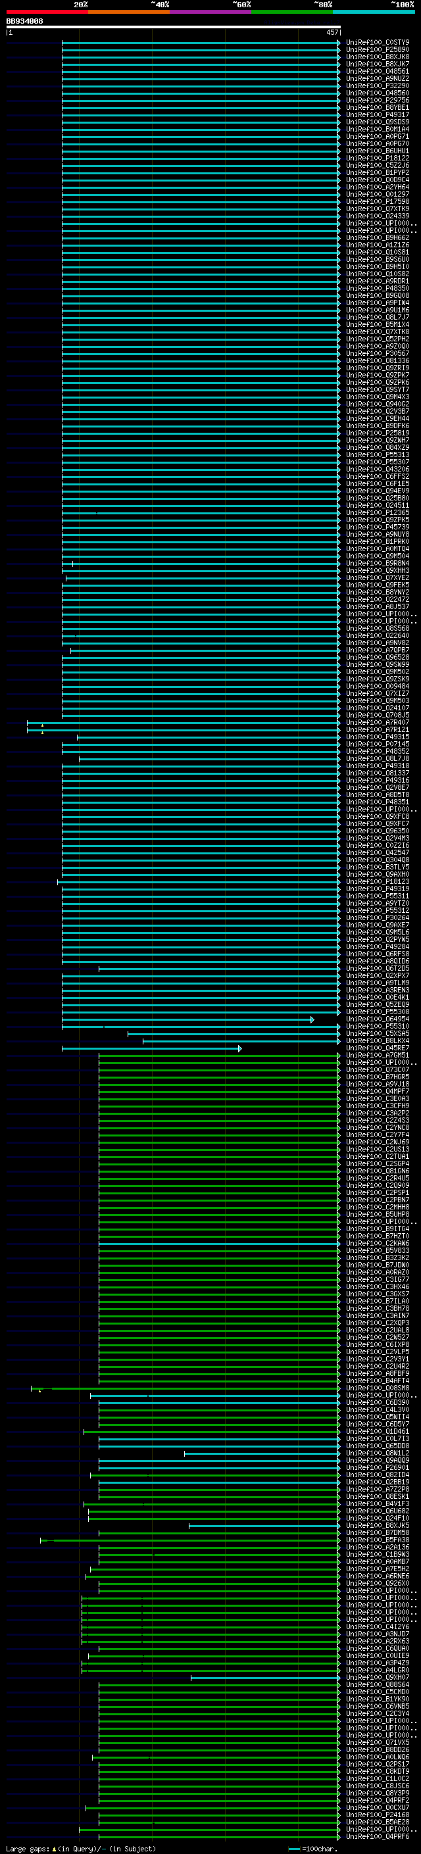
Task: Select hit UniRef100_B4AFT4
Action: coord(378,1381)
